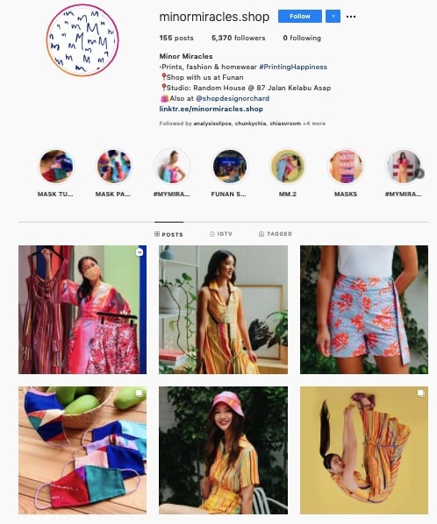Switch to the IGTV tab
This screenshot has width=437, height=524.
point(221,234)
